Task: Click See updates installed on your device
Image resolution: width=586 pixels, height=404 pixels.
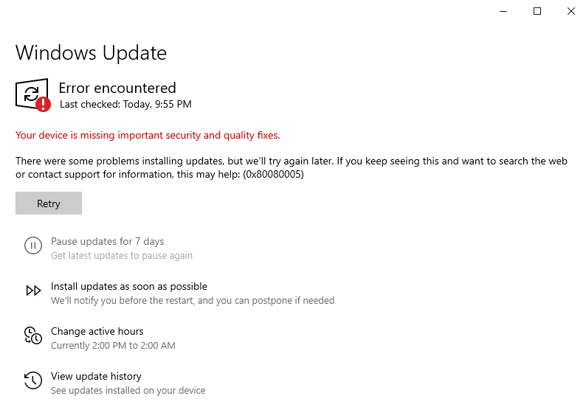Action: click(x=128, y=391)
